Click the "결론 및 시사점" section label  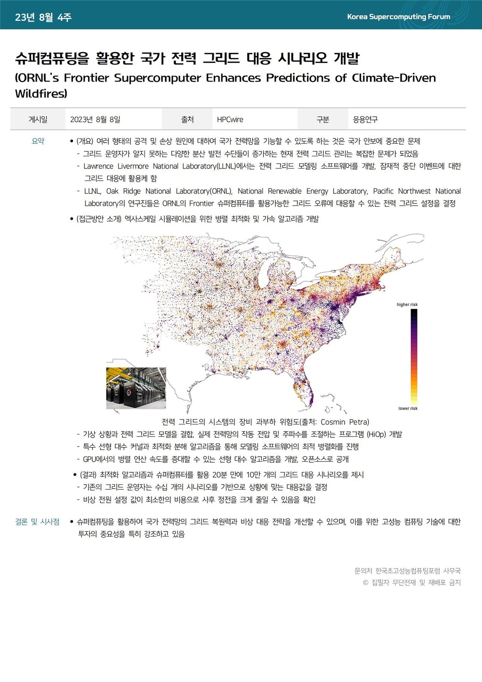pos(37,522)
